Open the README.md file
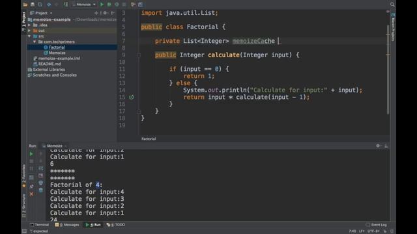The width and height of the screenshot is (417, 234). (50, 64)
